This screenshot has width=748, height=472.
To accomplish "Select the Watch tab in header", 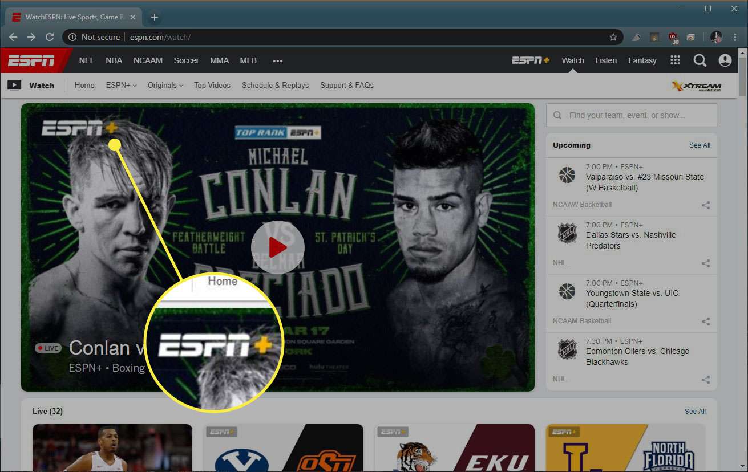I will 573,60.
